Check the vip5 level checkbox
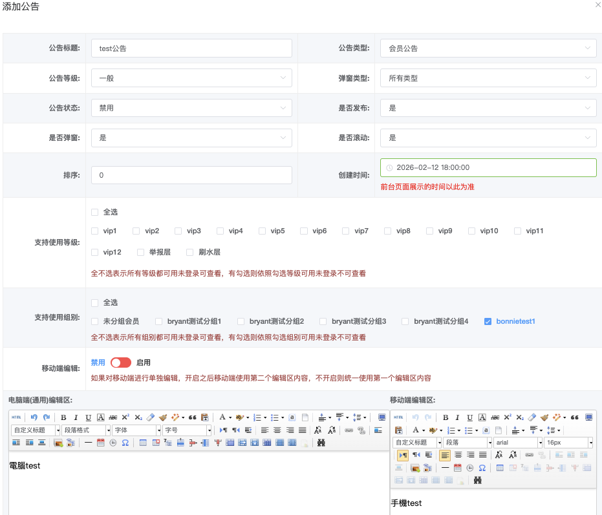 coord(263,231)
